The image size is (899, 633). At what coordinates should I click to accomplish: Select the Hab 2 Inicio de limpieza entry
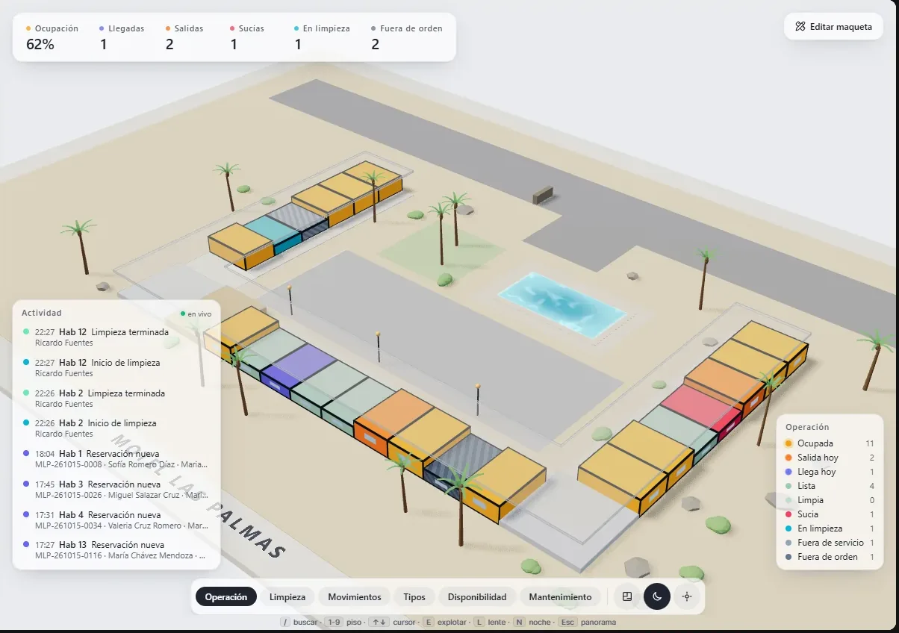click(x=116, y=428)
